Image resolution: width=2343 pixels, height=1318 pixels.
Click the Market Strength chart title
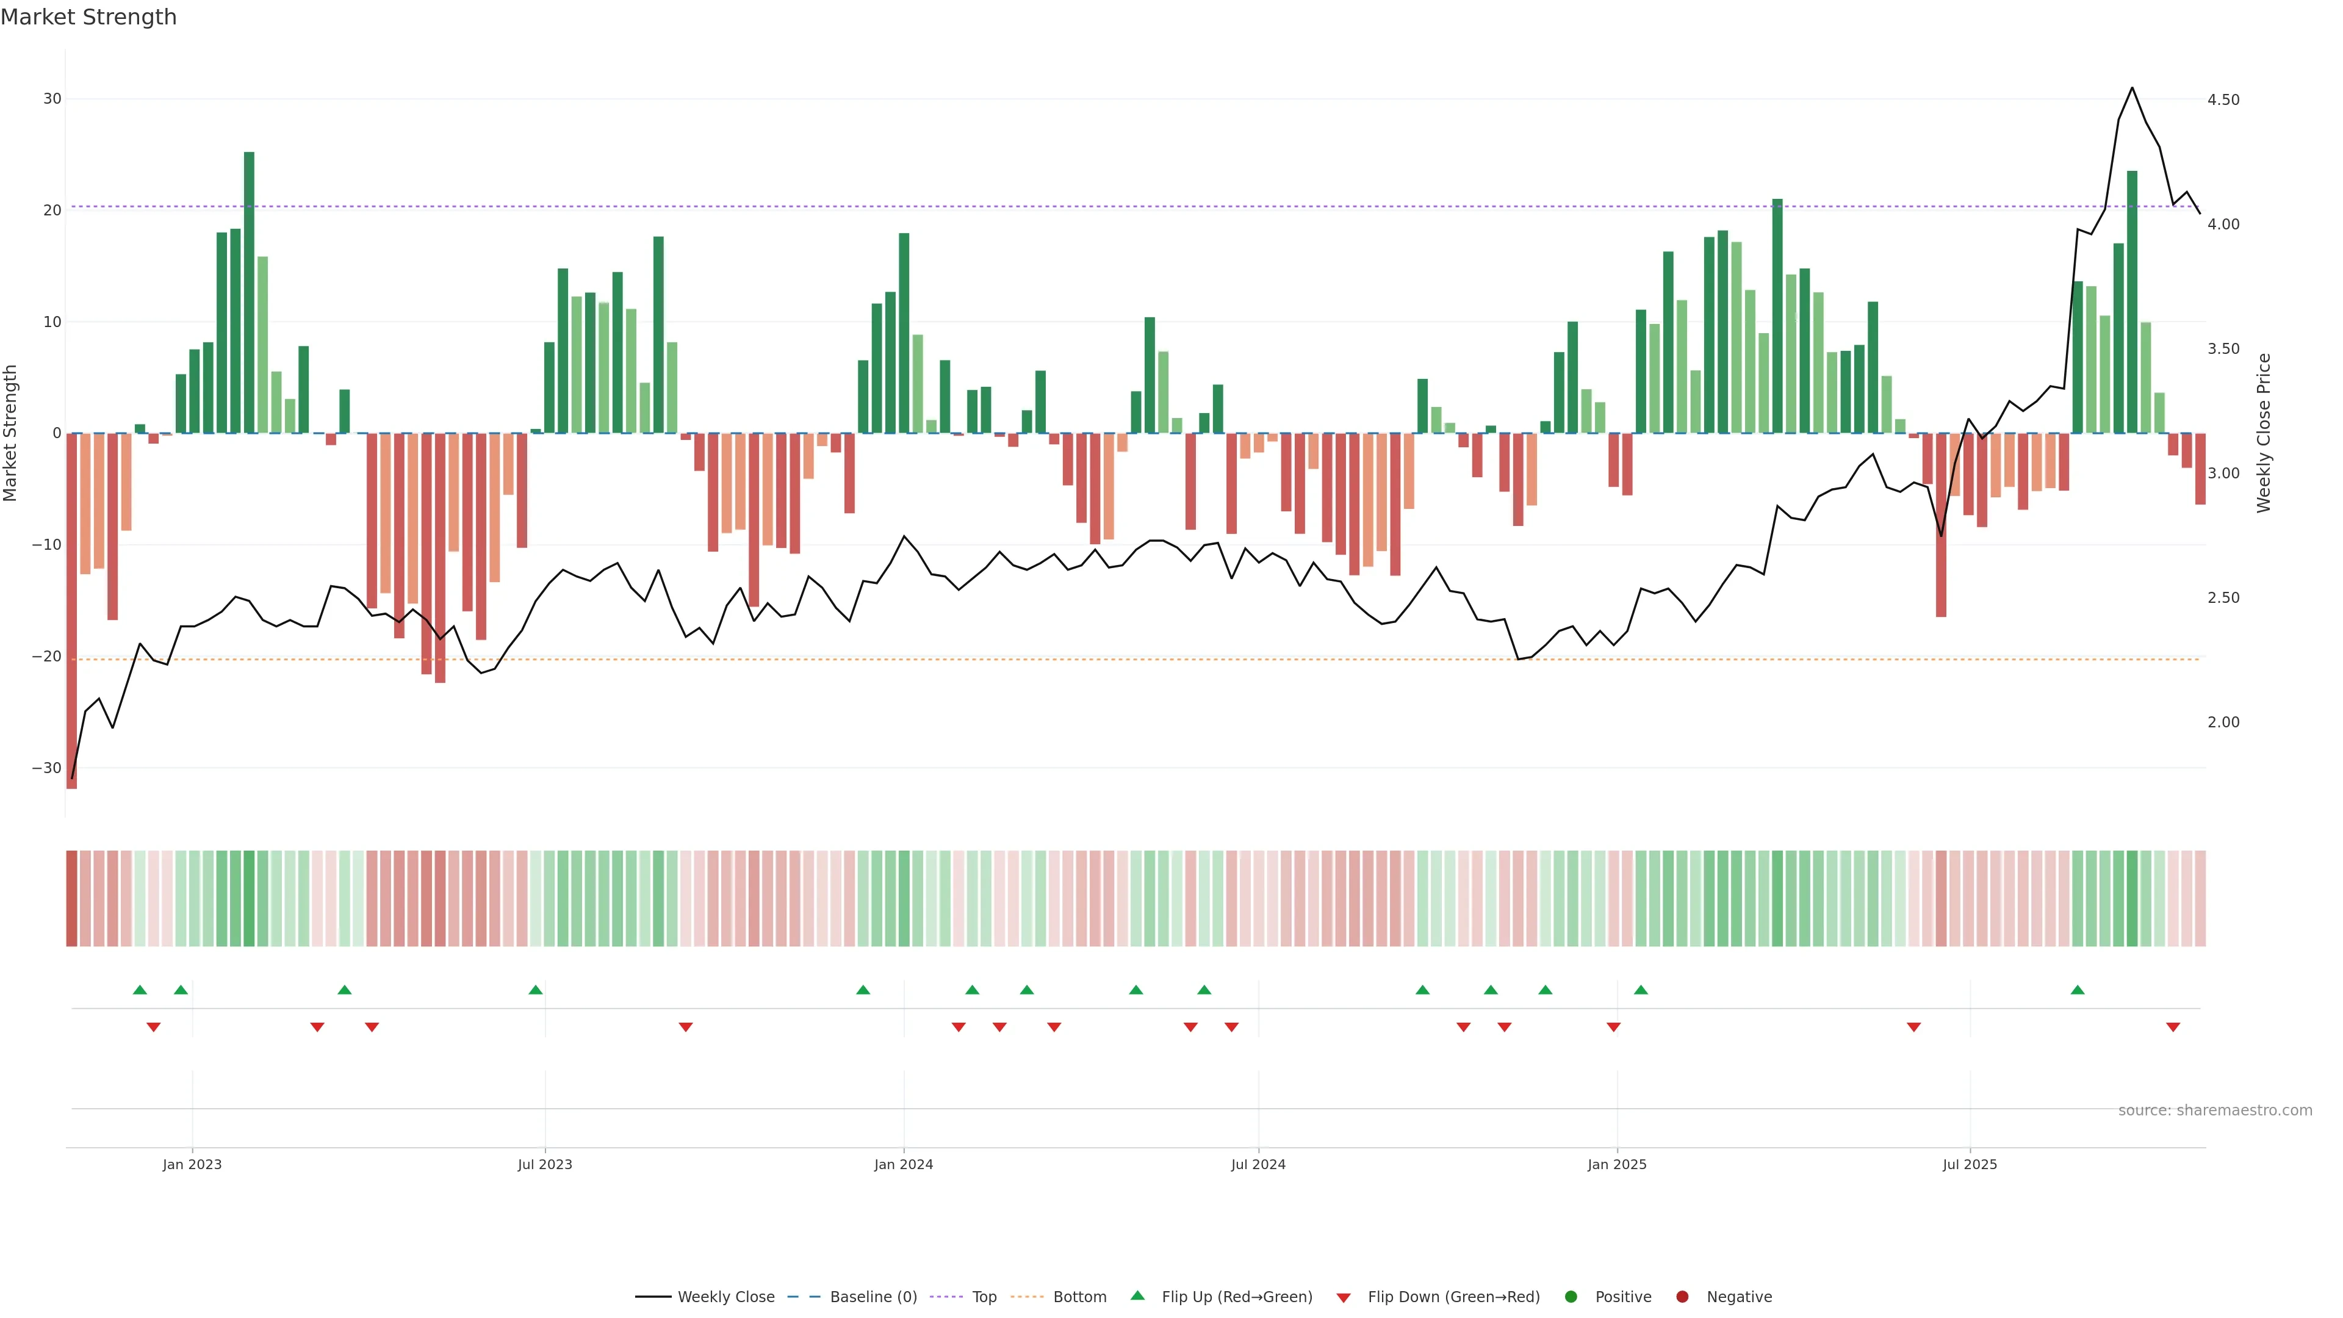88,17
